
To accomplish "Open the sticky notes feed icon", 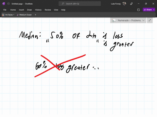I will coord(138,10).
